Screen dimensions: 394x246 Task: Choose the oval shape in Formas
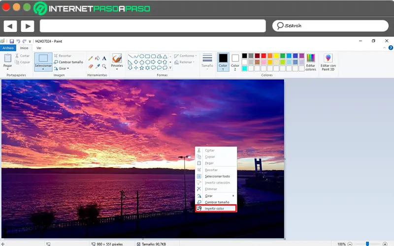(142, 56)
